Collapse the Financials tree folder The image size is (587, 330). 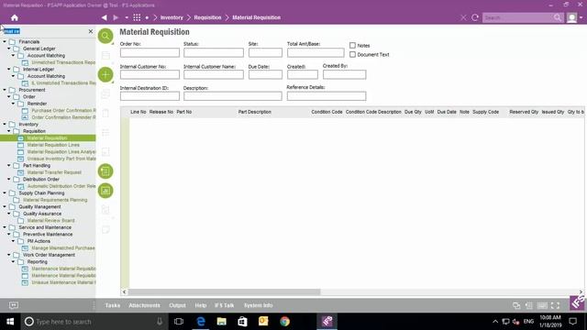(x=5, y=42)
